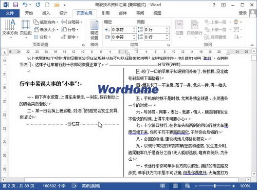Click word count 160502 个字
This screenshot has height=190, width=257.
[54, 186]
